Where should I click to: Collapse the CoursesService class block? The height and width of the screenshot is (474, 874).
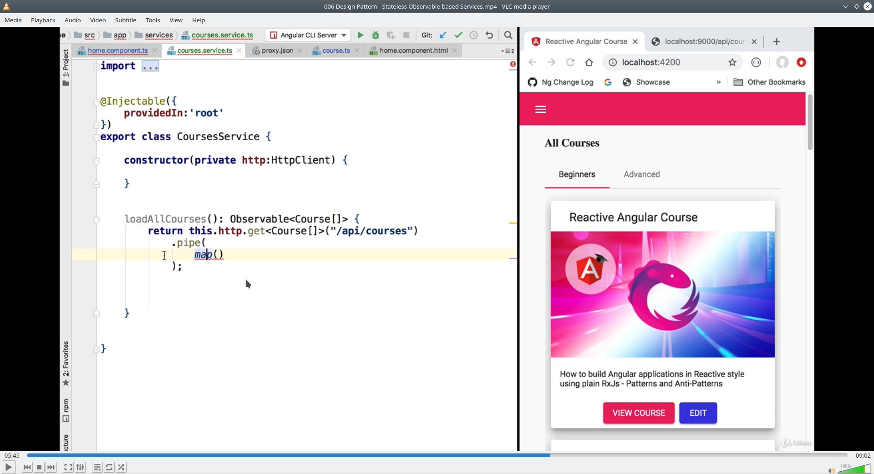(x=96, y=137)
